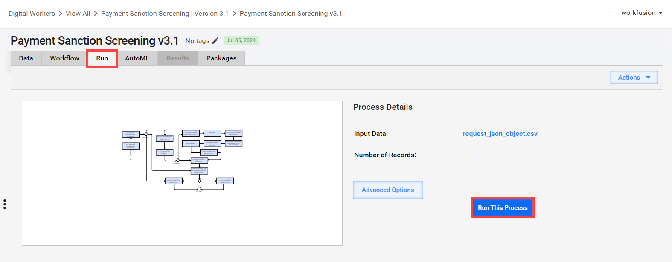Image resolution: width=672 pixels, height=262 pixels.
Task: Go to View All breadcrumb
Action: 78,14
